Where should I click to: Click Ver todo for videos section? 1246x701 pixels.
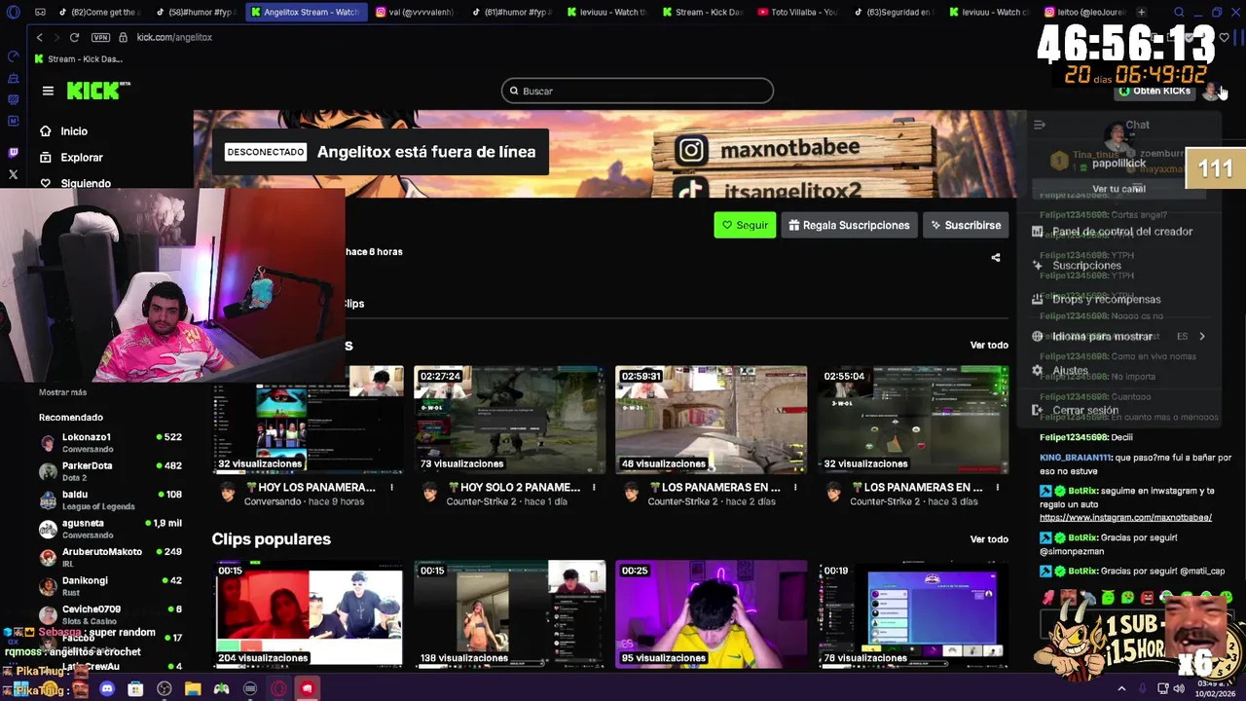point(989,346)
